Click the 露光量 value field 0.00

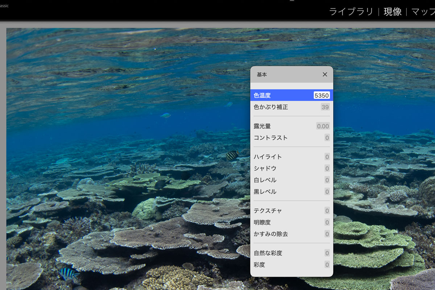(323, 126)
